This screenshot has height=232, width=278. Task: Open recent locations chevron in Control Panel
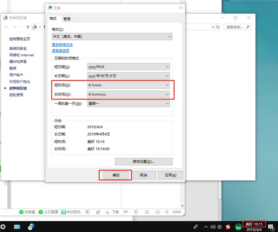click(x=22, y=27)
